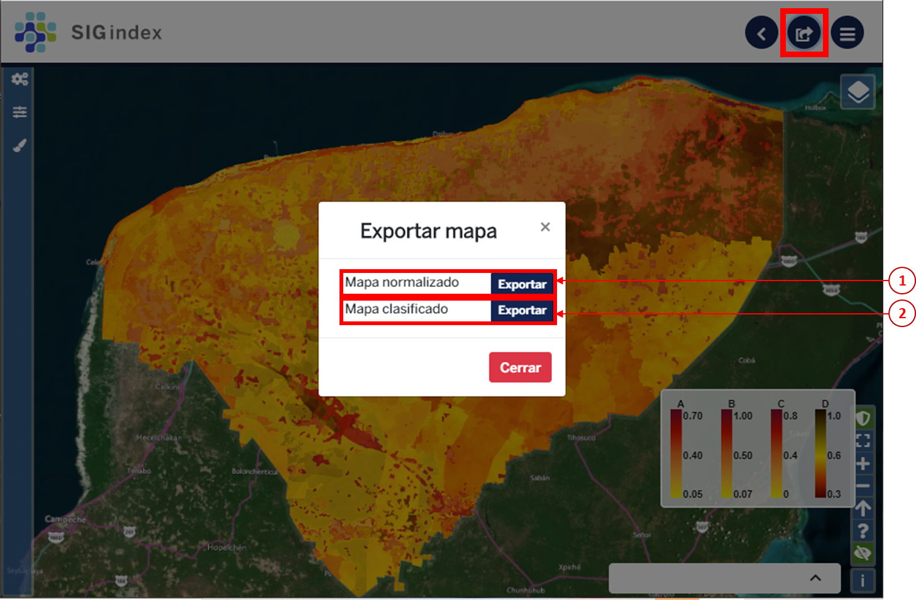Click legend A color gradient bar
Screen dimensions: 916x600
pyautogui.click(x=676, y=454)
